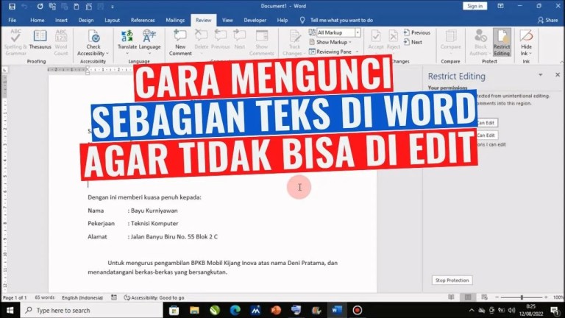This screenshot has width=565, height=318.
Task: Switch to the References tab
Action: [143, 20]
